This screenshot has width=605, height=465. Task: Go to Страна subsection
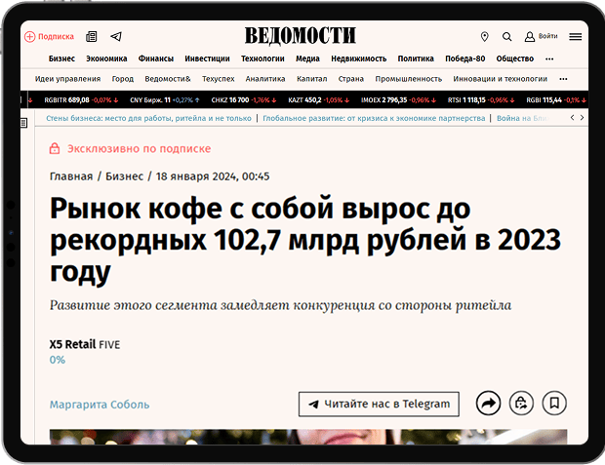pos(351,79)
